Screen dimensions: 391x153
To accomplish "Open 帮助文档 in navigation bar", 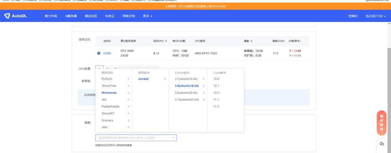I will pyautogui.click(x=129, y=16).
